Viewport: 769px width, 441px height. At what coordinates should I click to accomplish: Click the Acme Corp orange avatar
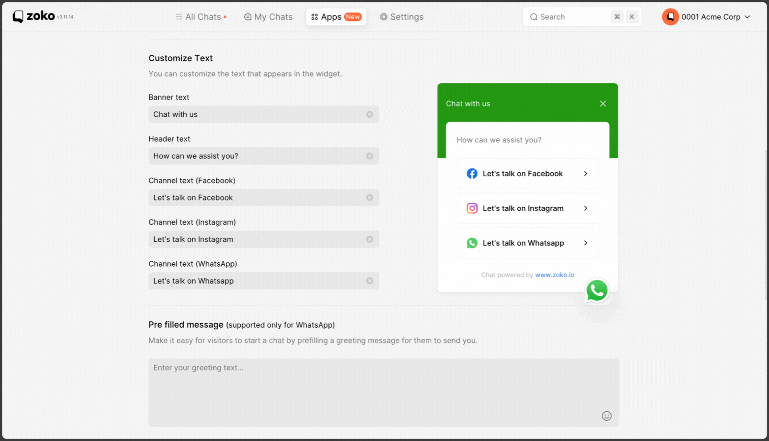tap(670, 17)
